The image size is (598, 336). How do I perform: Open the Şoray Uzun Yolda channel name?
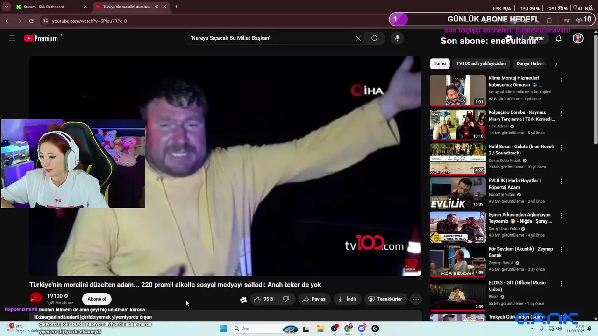(504, 229)
